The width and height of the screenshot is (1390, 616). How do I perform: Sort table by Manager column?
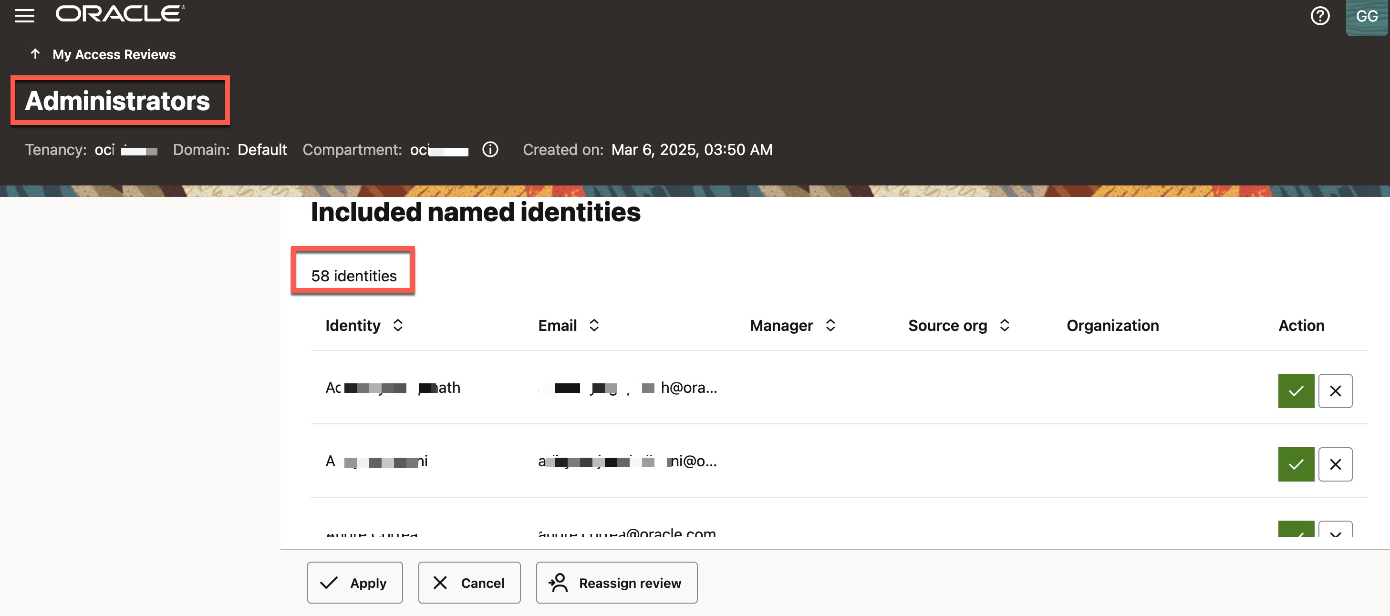click(x=830, y=325)
